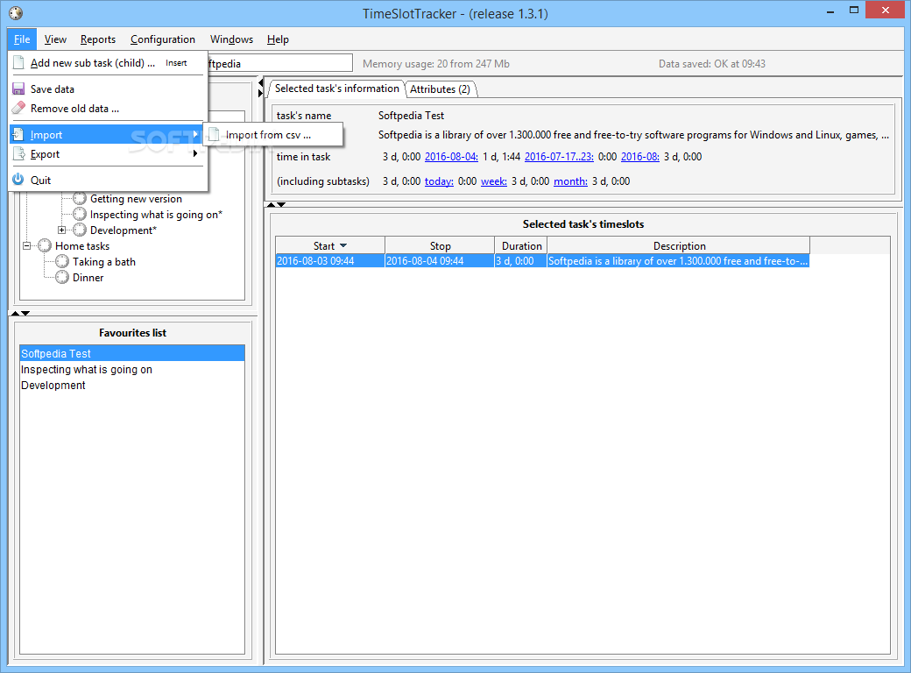Select Dinner in task tree

click(88, 277)
